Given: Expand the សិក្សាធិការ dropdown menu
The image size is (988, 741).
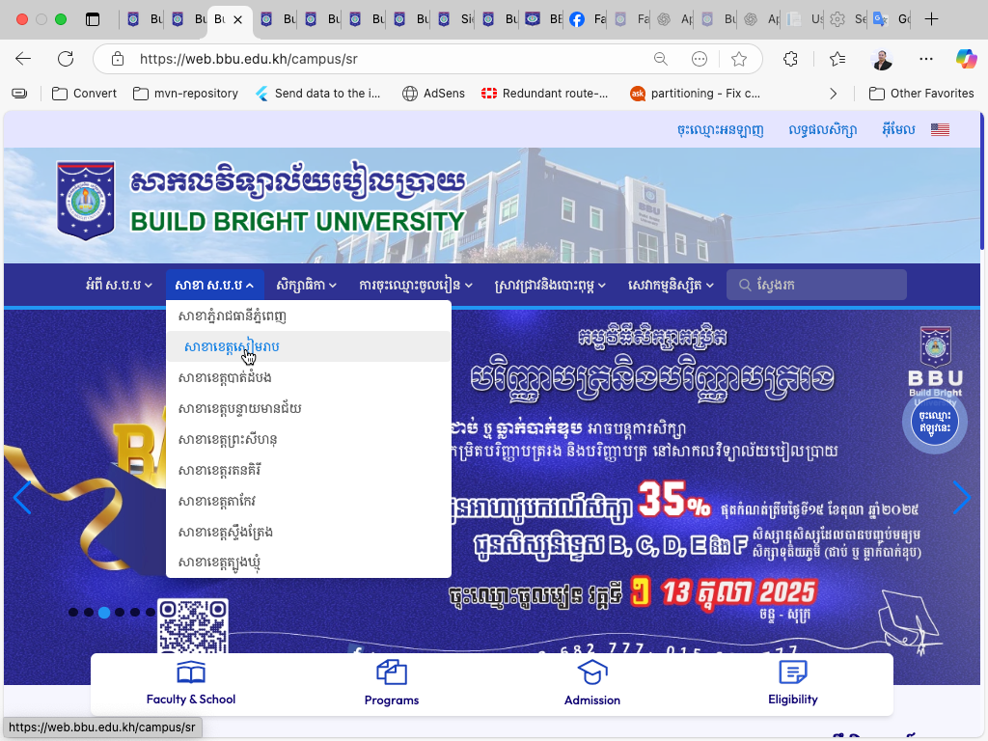Looking at the screenshot, I should [x=306, y=285].
